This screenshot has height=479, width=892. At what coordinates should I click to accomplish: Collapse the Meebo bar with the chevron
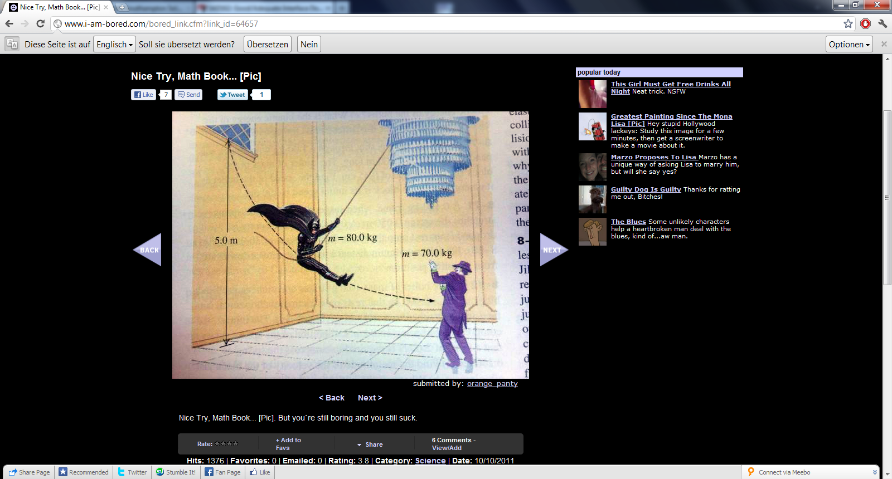875,472
